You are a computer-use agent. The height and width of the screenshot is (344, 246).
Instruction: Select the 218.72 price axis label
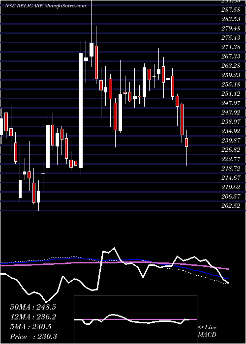(x=231, y=169)
